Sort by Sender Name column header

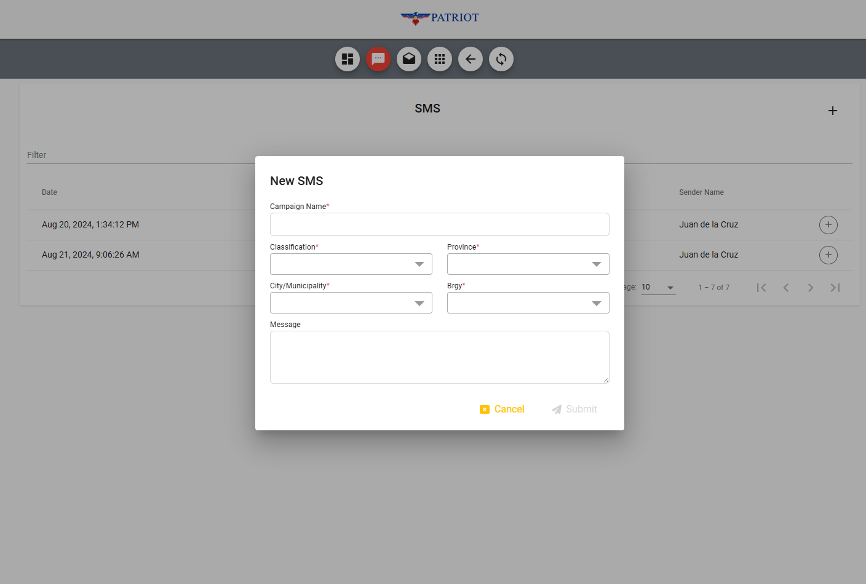(701, 192)
